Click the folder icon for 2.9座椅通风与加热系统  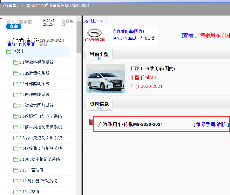click(16, 149)
